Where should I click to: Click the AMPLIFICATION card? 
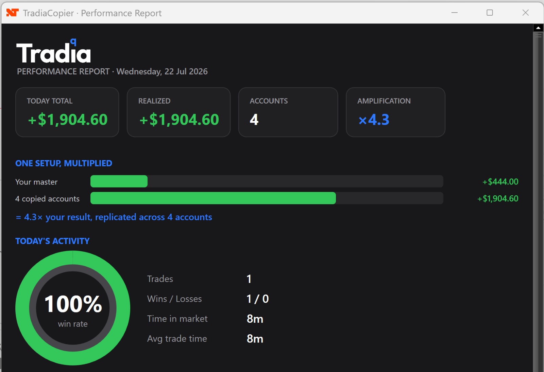[396, 112]
